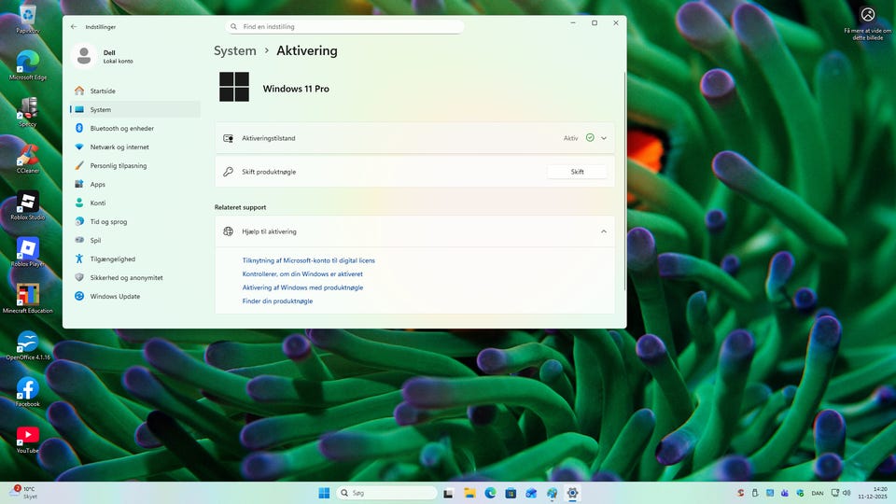The width and height of the screenshot is (896, 504).
Task: Select Apps in the settings sidebar
Action: click(x=97, y=185)
